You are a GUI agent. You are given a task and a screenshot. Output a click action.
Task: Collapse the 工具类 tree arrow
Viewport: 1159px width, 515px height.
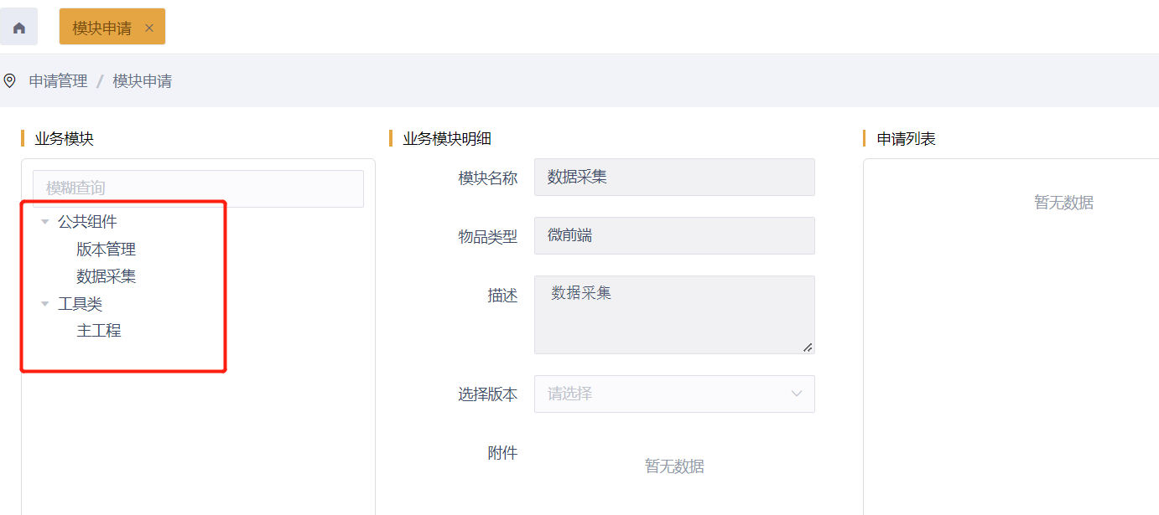click(x=45, y=304)
